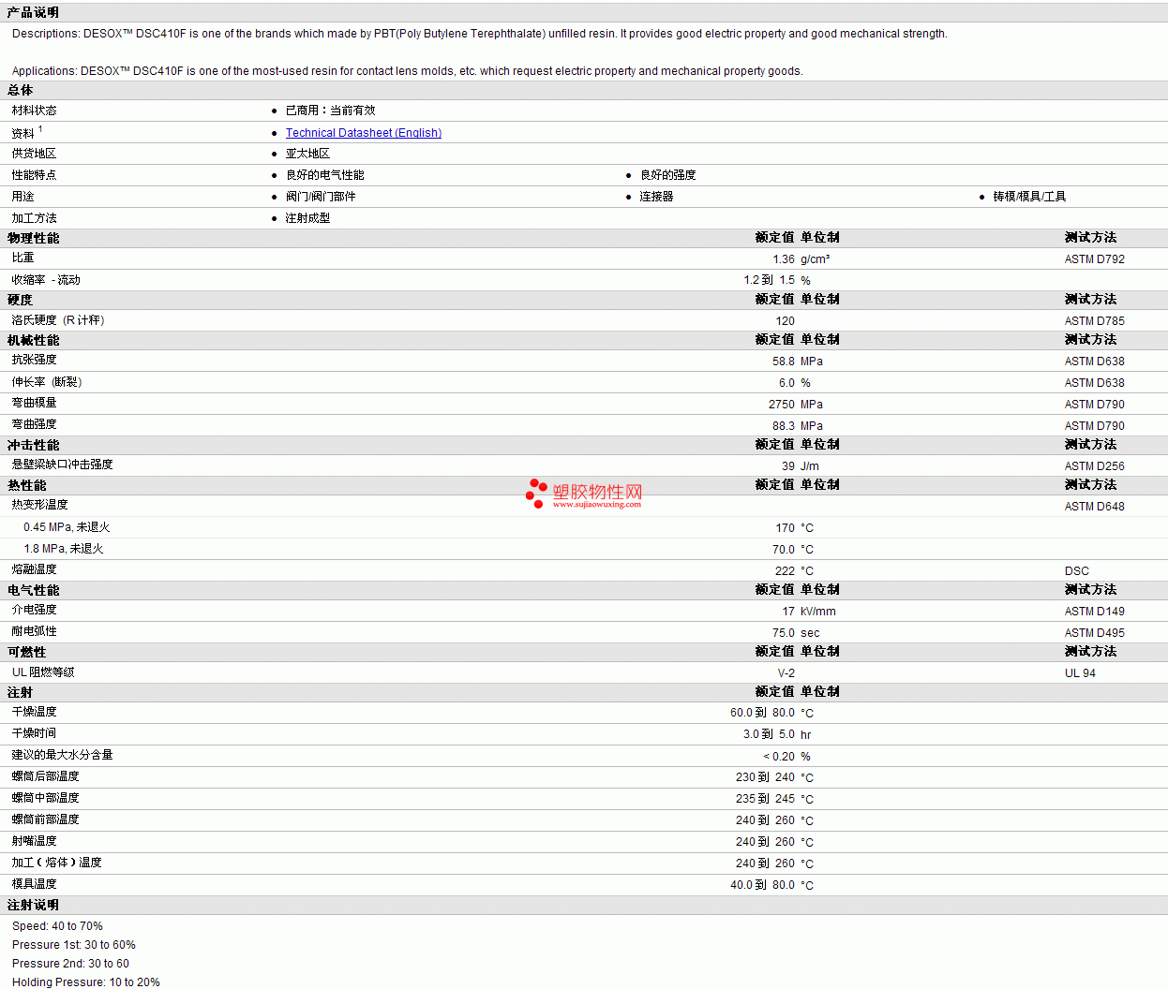This screenshot has height=989, width=1168.
Task: Click the 悬壁梁缺口冲击强度 row label
Action: pyautogui.click(x=62, y=465)
